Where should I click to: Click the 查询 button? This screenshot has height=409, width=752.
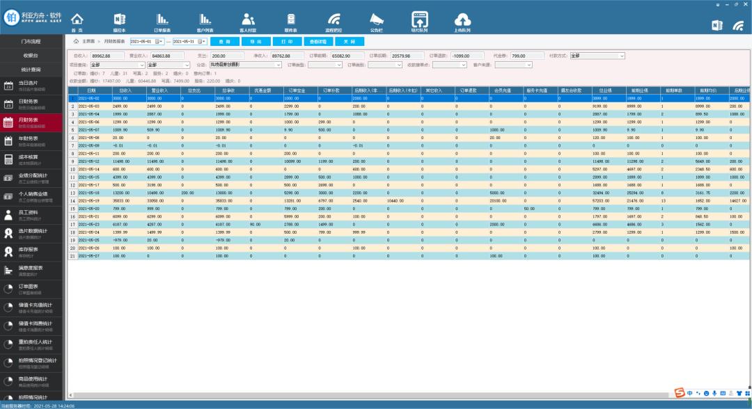pos(224,42)
